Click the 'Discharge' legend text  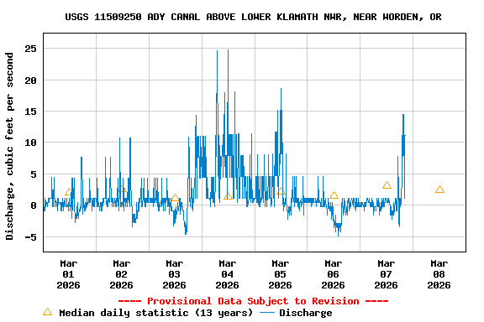(306, 313)
